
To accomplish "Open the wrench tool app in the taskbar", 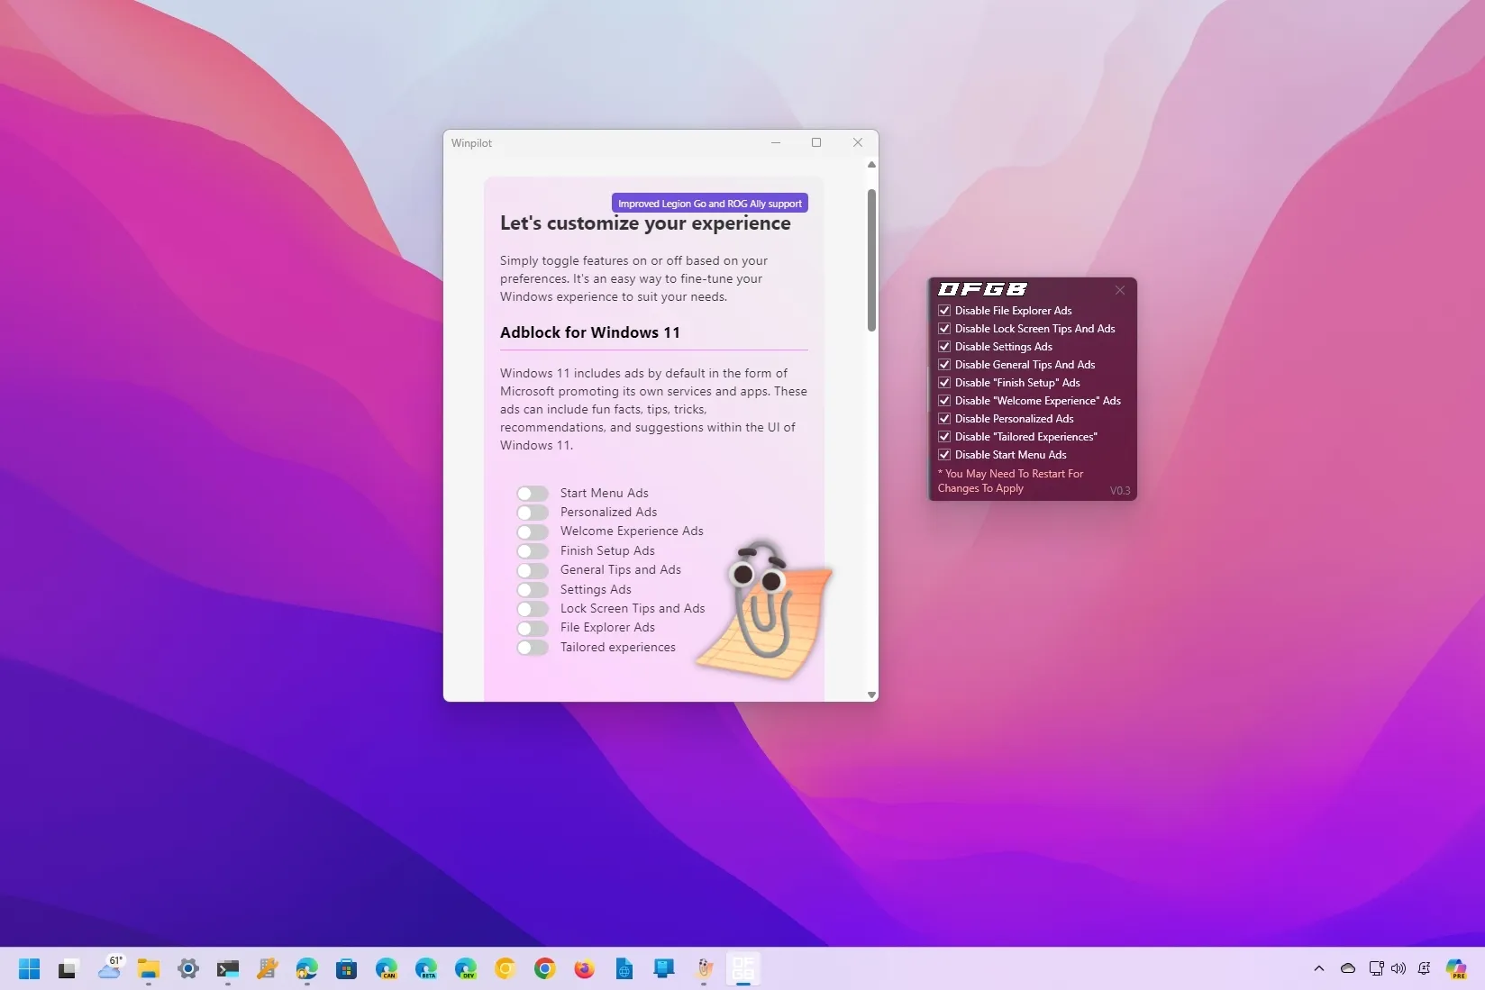I will click(x=268, y=969).
